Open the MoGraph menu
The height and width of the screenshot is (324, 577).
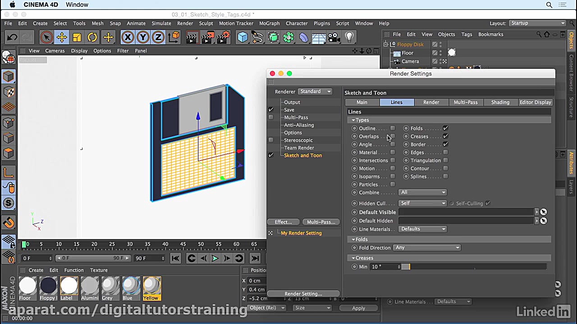coord(269,23)
